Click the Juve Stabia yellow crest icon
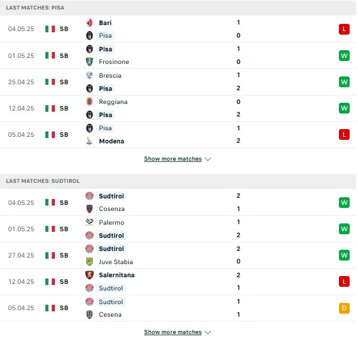This screenshot has width=358, height=343. [x=89, y=262]
